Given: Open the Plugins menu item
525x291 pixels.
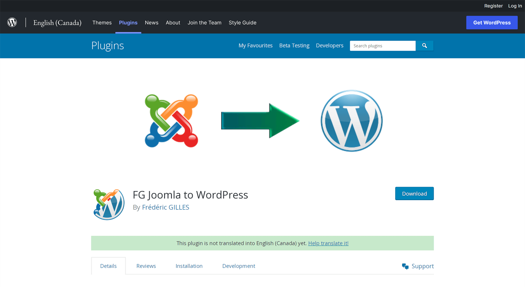Looking at the screenshot, I should coord(128,23).
